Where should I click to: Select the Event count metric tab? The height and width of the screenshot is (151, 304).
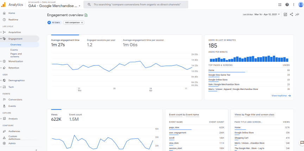[75, 117]
